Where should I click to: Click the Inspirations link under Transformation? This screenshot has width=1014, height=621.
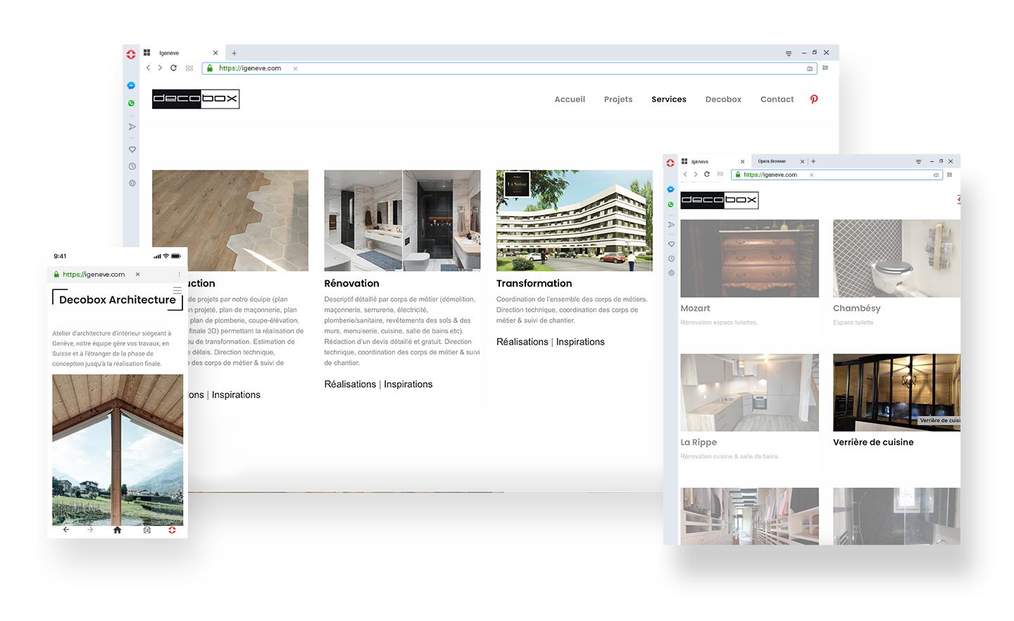pos(580,342)
